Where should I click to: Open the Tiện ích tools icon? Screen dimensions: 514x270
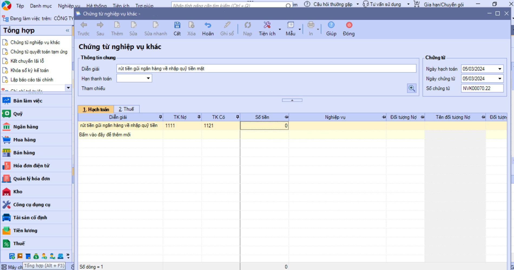coord(267,25)
